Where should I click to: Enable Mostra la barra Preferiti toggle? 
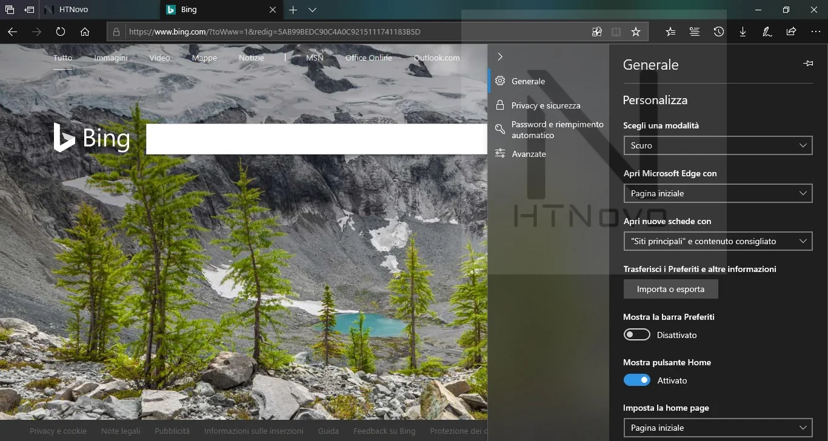pos(636,335)
